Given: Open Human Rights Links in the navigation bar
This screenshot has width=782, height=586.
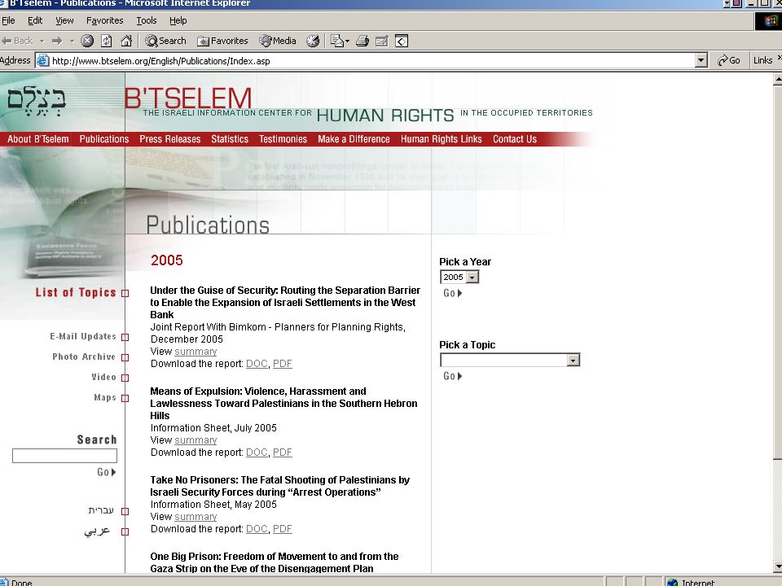Looking at the screenshot, I should tap(442, 139).
